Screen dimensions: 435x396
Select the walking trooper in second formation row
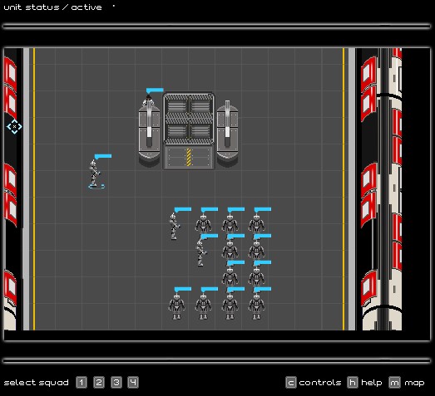coord(200,252)
